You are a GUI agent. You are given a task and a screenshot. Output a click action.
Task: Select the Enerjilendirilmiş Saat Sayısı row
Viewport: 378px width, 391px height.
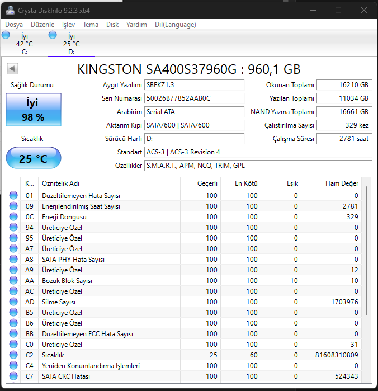click(x=184, y=206)
